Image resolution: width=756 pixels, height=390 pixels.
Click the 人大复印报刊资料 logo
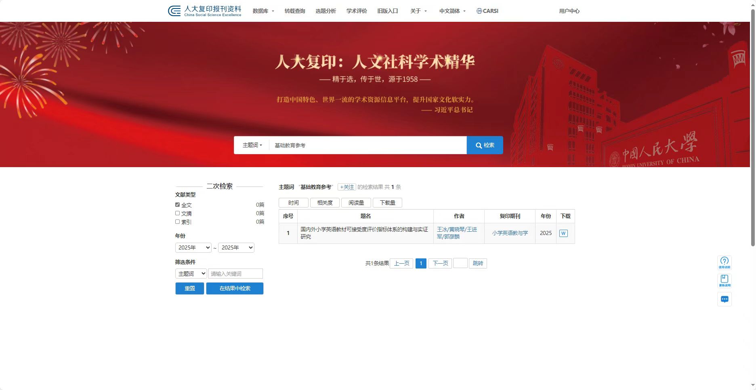pyautogui.click(x=205, y=11)
